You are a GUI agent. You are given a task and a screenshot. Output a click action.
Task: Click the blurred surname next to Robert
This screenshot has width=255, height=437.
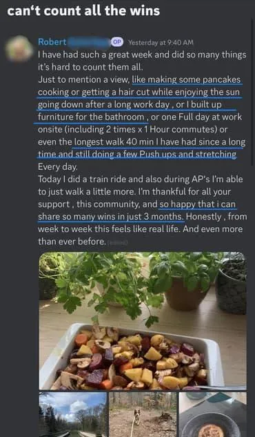(x=89, y=42)
